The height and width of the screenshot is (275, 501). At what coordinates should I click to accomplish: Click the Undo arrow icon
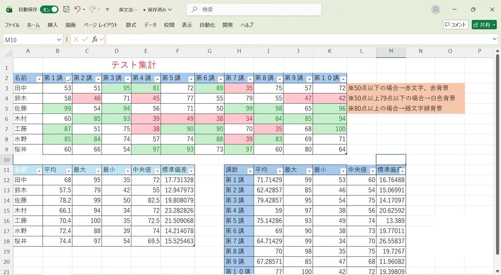click(77, 9)
